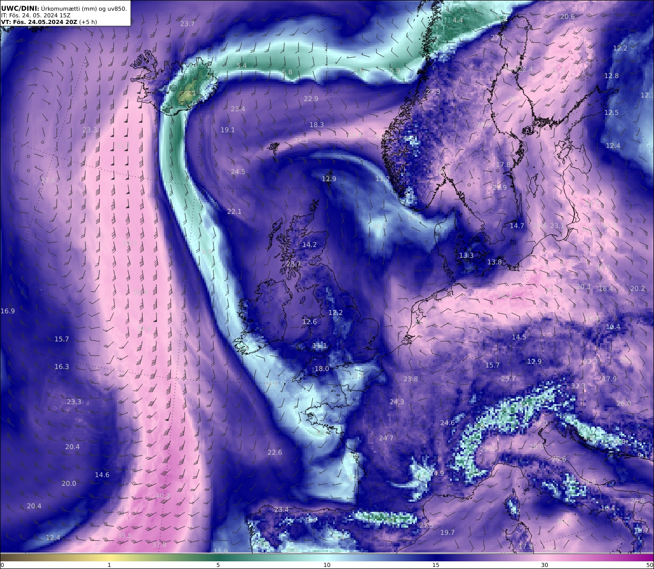Screen dimensions: 654x569
Task: Click the 23.1 value label
Action: pyautogui.click(x=556, y=226)
